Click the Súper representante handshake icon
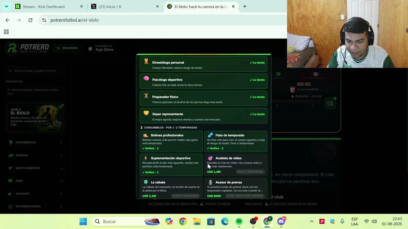The image size is (408, 229). point(146,113)
